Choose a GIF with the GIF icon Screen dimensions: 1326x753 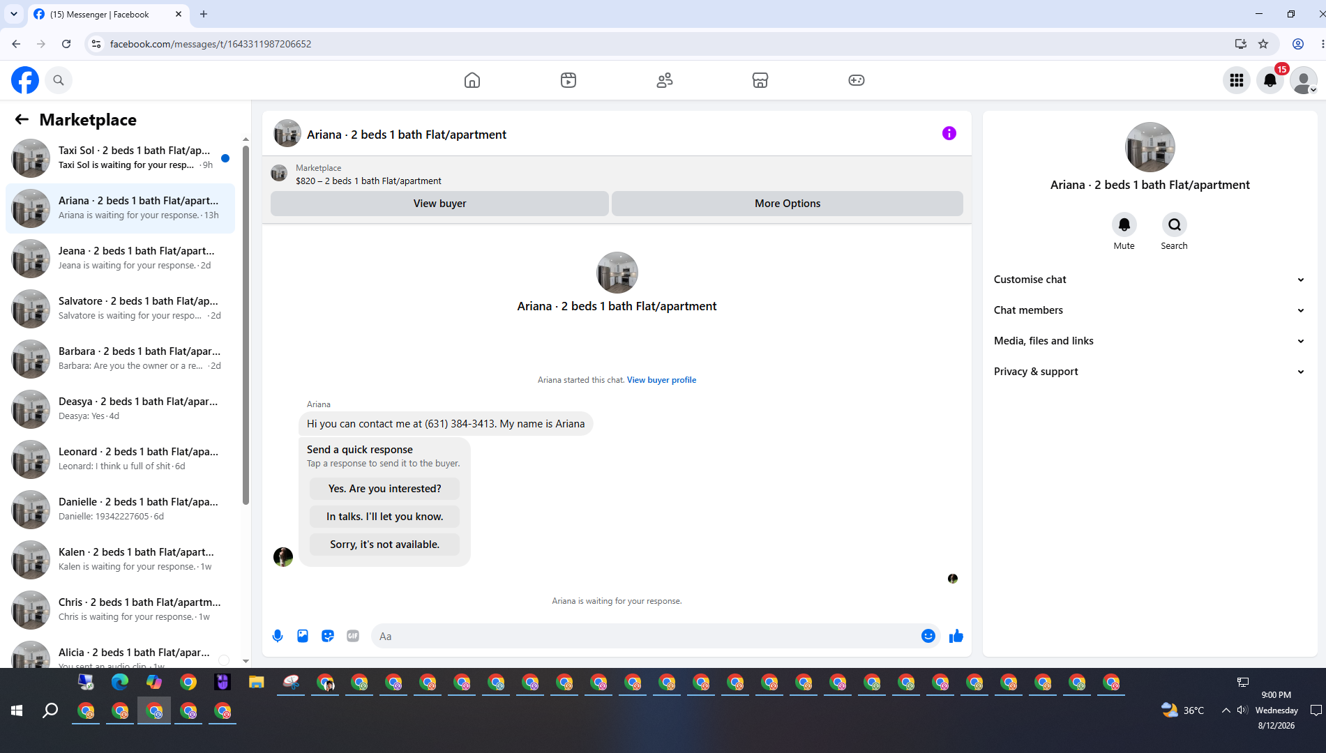[x=353, y=636]
